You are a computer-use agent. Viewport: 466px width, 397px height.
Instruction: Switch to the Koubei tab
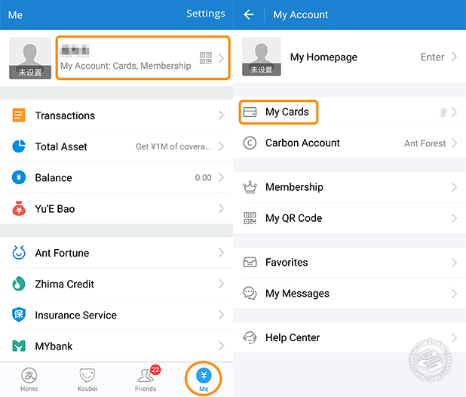[x=87, y=379]
